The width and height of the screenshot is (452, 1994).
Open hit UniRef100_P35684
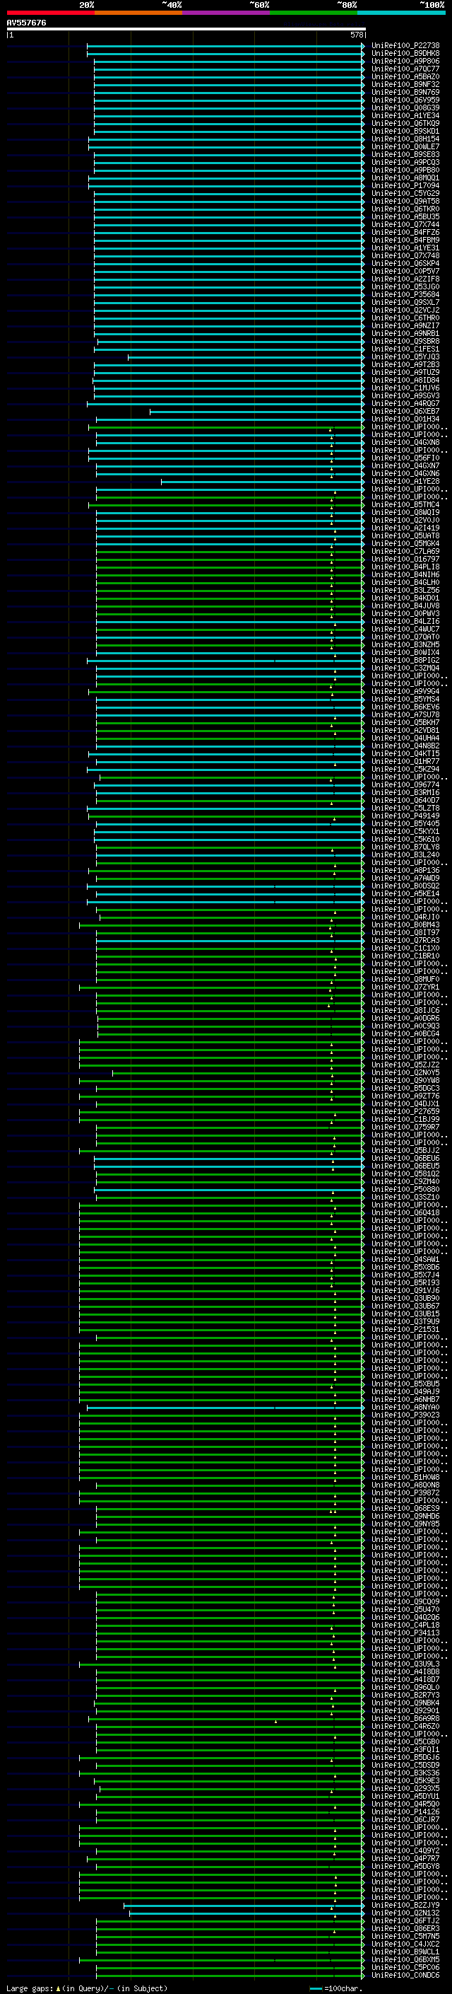(x=405, y=295)
